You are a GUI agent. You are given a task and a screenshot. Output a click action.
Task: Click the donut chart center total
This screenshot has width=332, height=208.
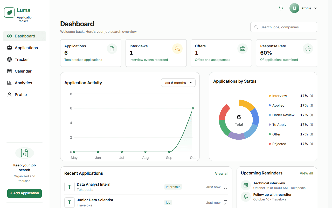click(x=239, y=120)
